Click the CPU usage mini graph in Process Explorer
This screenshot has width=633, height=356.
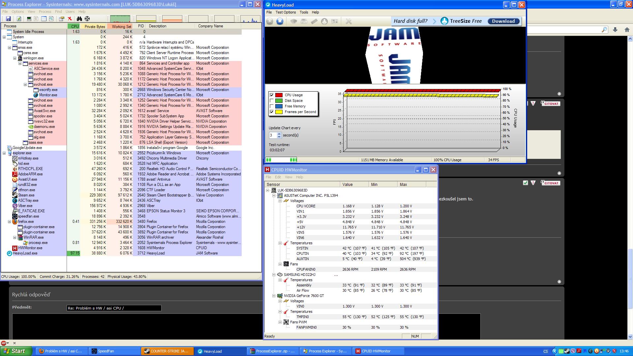120,19
